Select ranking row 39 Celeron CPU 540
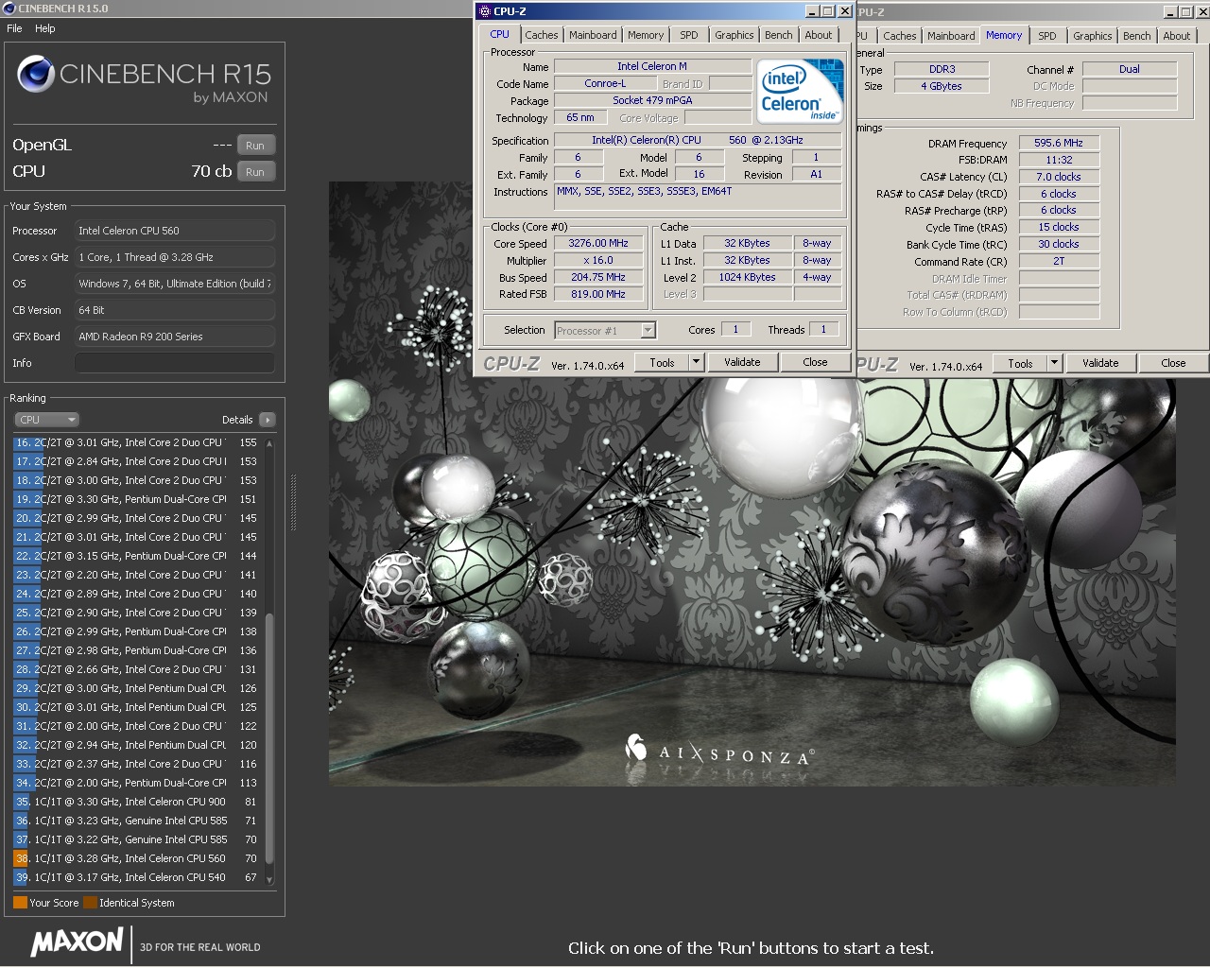The image size is (1210, 968). click(x=137, y=877)
